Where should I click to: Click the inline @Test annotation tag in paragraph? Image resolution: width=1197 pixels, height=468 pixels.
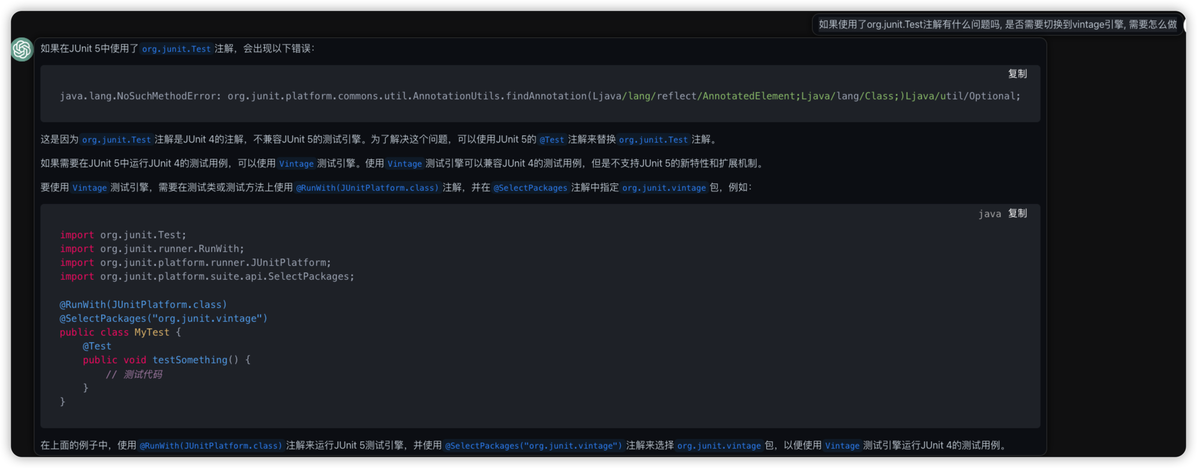click(552, 140)
